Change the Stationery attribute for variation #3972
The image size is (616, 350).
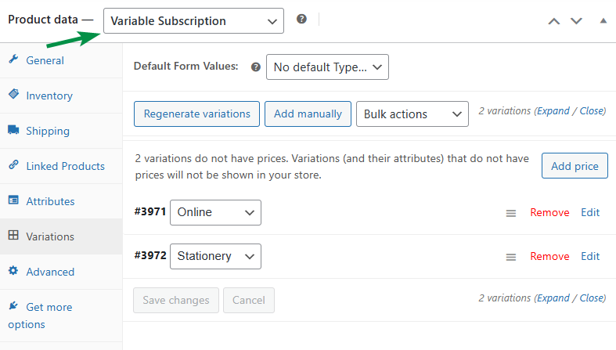pos(215,256)
